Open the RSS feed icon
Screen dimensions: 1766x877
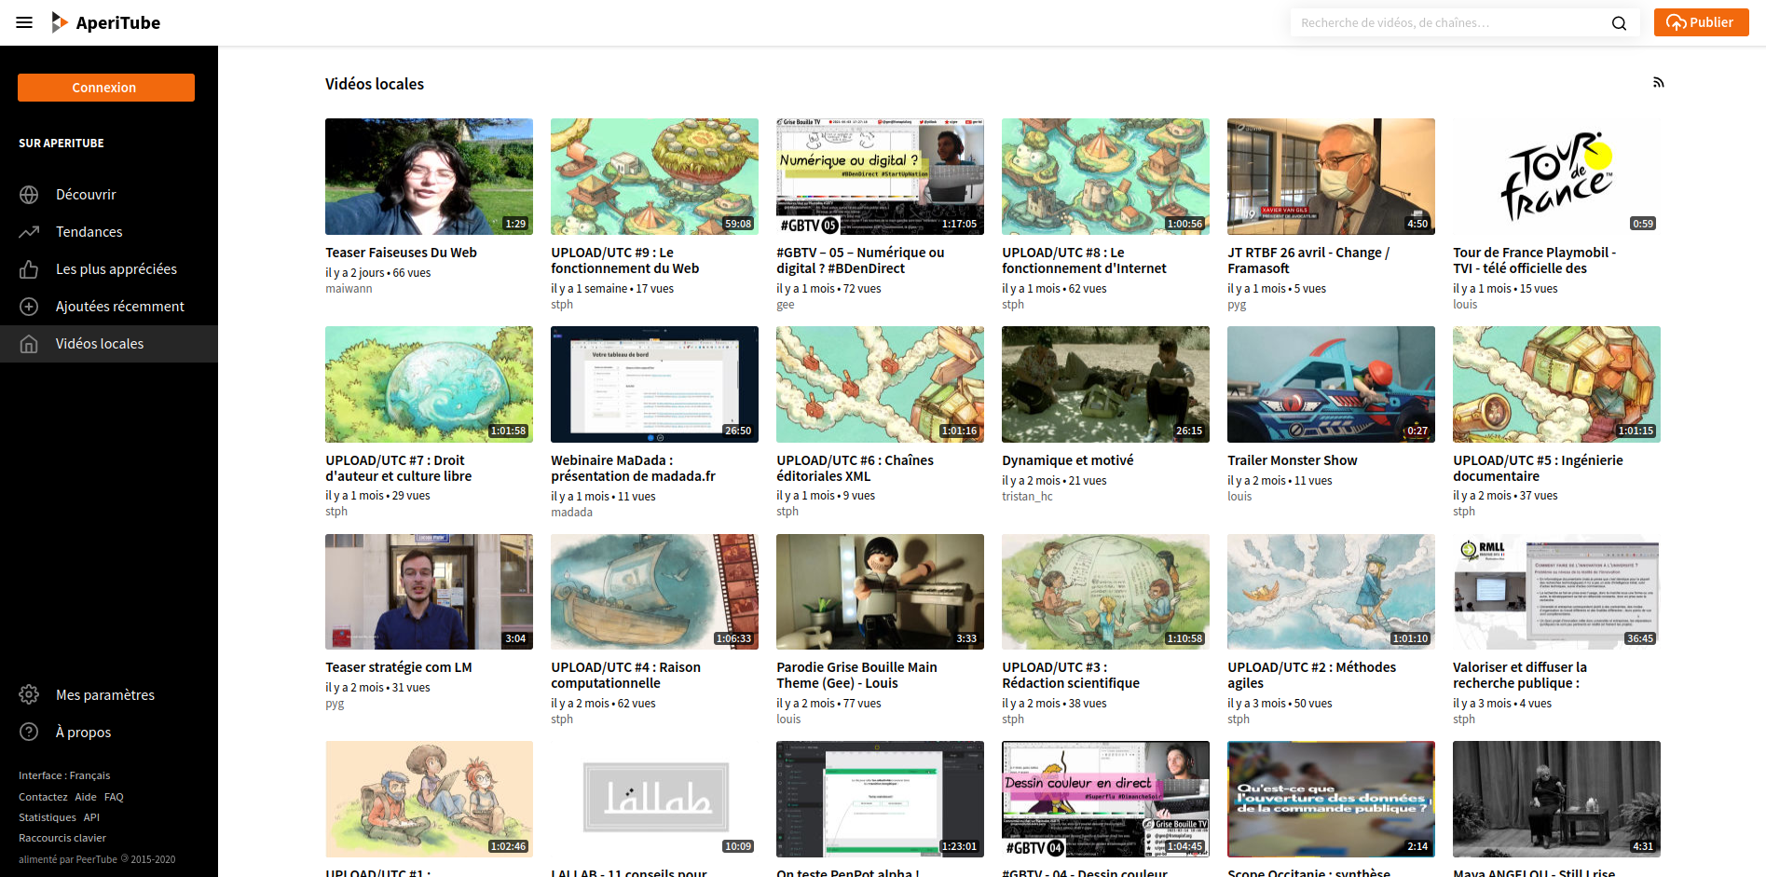coord(1658,83)
